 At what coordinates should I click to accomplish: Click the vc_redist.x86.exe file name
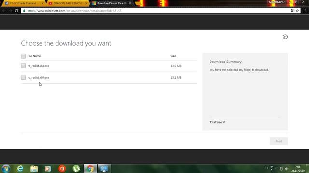pyautogui.click(x=38, y=77)
